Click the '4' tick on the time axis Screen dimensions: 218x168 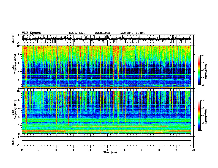tap(91, 150)
